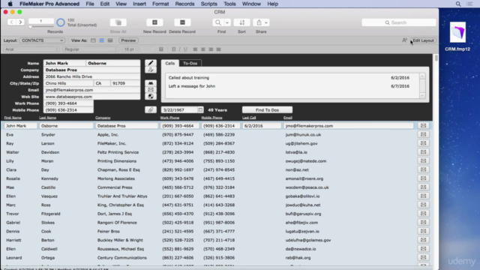480x270 pixels.
Task: Open the Scripts menu
Action: [x=209, y=4]
